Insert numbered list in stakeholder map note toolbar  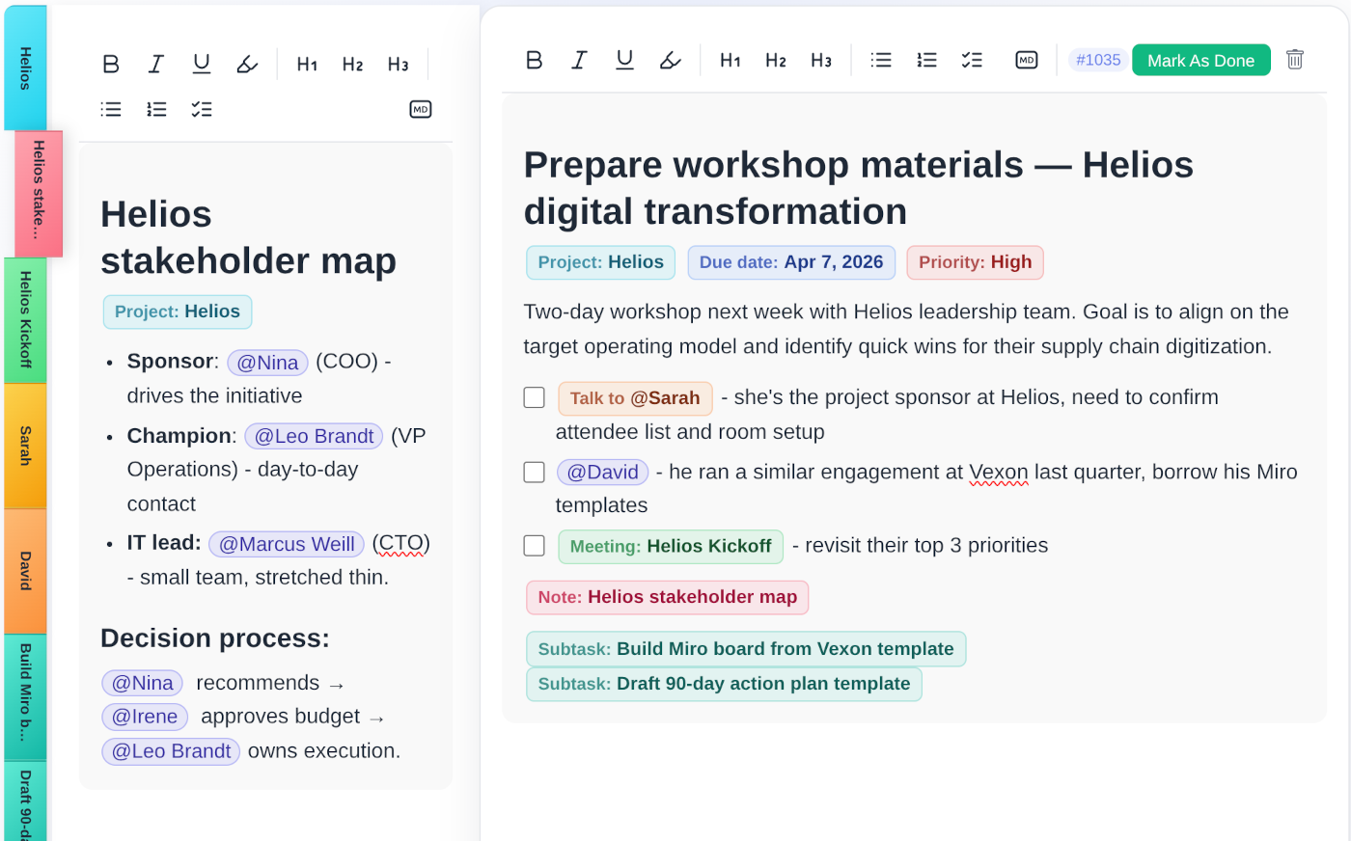point(156,109)
